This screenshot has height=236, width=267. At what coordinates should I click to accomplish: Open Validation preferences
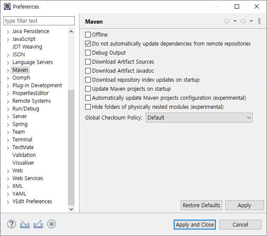coord(24,155)
